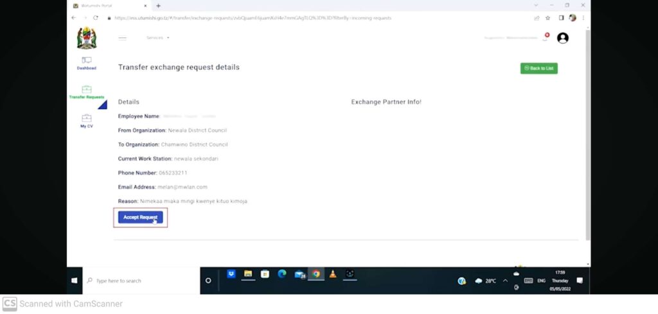Reload the page using the refresh icon
Screen dimensions: 658x314
(x=94, y=18)
